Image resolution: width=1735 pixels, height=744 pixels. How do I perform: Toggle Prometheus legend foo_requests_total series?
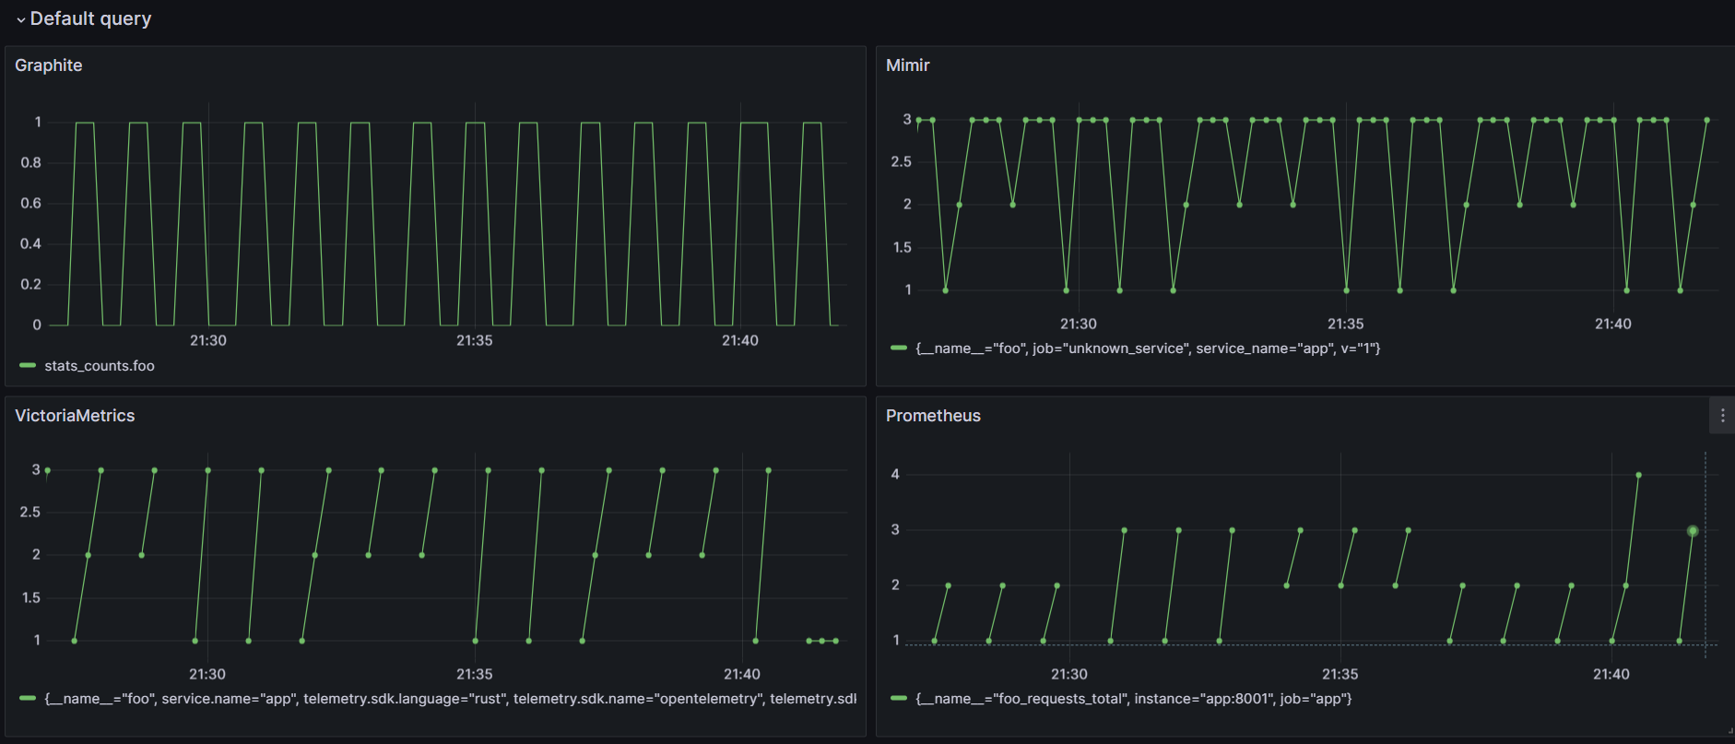1134,699
